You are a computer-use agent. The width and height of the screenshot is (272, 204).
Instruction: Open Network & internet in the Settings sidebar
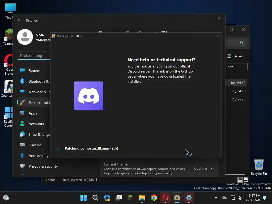pos(34,92)
